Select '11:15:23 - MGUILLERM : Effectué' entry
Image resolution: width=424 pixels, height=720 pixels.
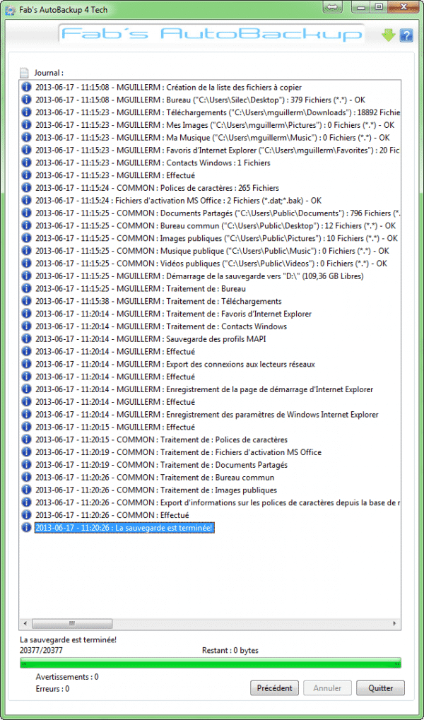click(115, 175)
